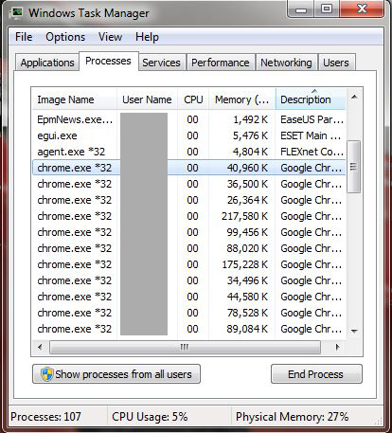Open the File menu

24,37
